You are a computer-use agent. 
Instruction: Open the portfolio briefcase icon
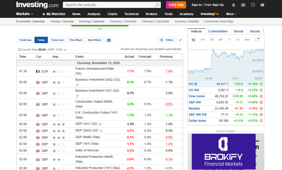[243, 5]
